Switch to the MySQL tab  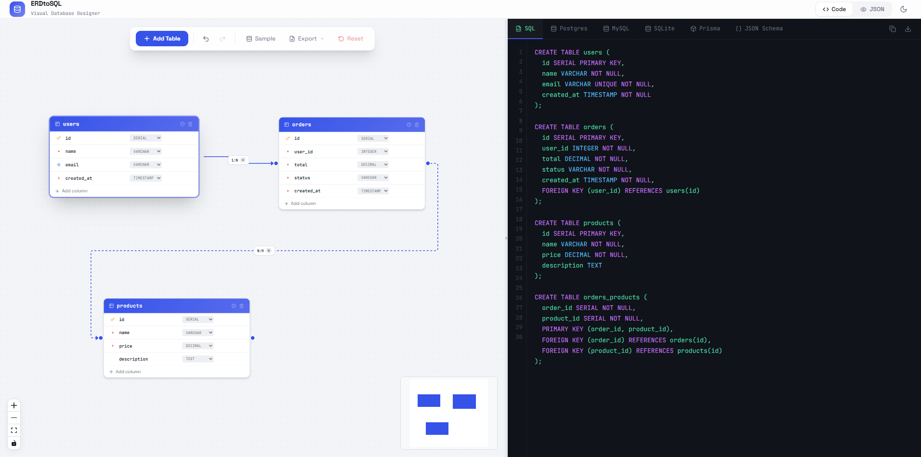616,28
